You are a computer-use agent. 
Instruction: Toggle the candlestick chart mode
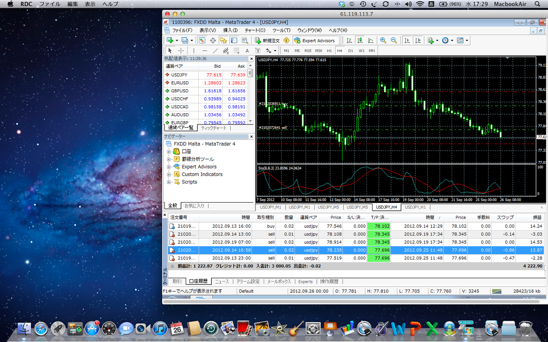[360, 40]
